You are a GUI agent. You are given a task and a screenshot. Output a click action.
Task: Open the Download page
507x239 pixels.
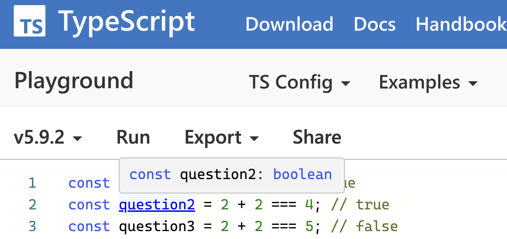pos(289,24)
